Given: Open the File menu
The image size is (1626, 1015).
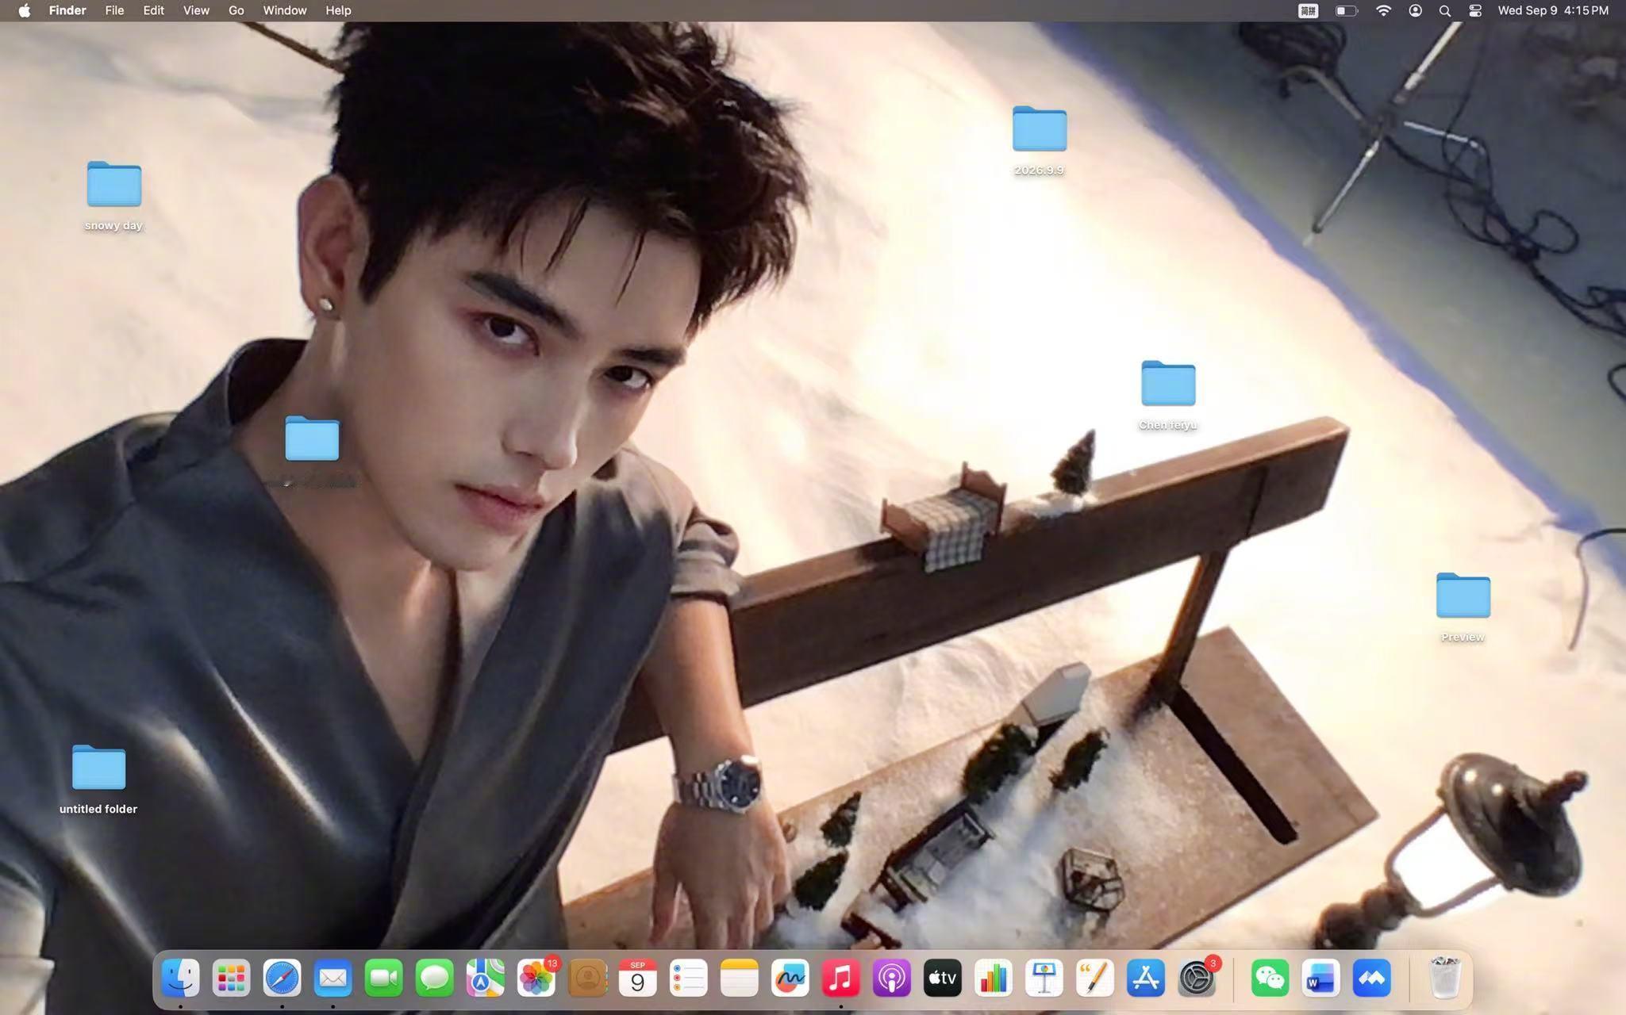Looking at the screenshot, I should (x=114, y=10).
